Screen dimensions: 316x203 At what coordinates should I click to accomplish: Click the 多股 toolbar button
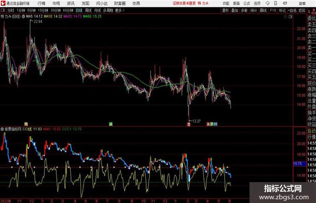244,10
